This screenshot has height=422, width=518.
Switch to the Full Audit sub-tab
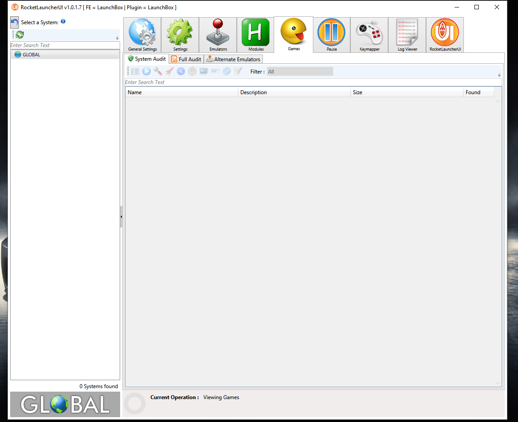186,59
